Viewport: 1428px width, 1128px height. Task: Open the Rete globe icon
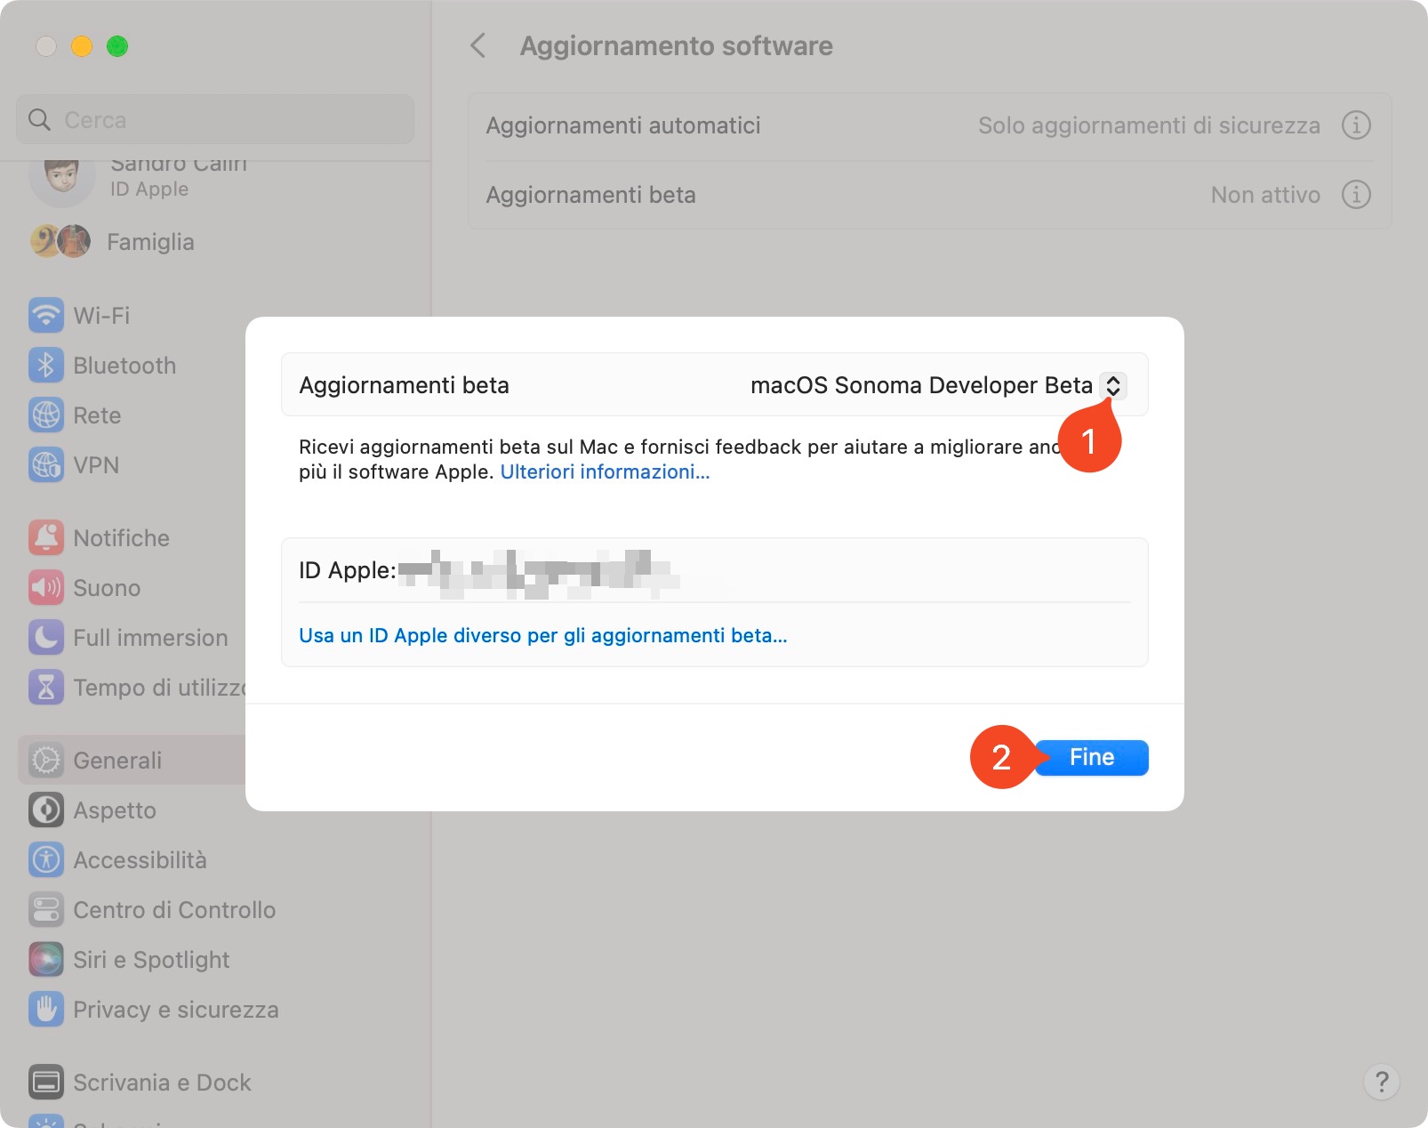(46, 415)
